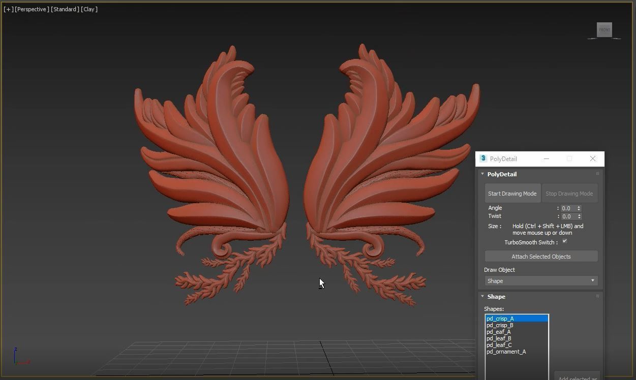Collapse the PolyDetail rollout
This screenshot has width=636, height=380.
[x=482, y=174]
